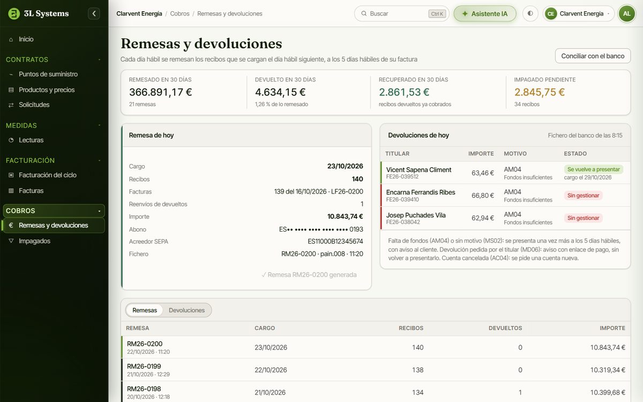Open the Inicio page
The height and width of the screenshot is (402, 643).
(54, 39)
